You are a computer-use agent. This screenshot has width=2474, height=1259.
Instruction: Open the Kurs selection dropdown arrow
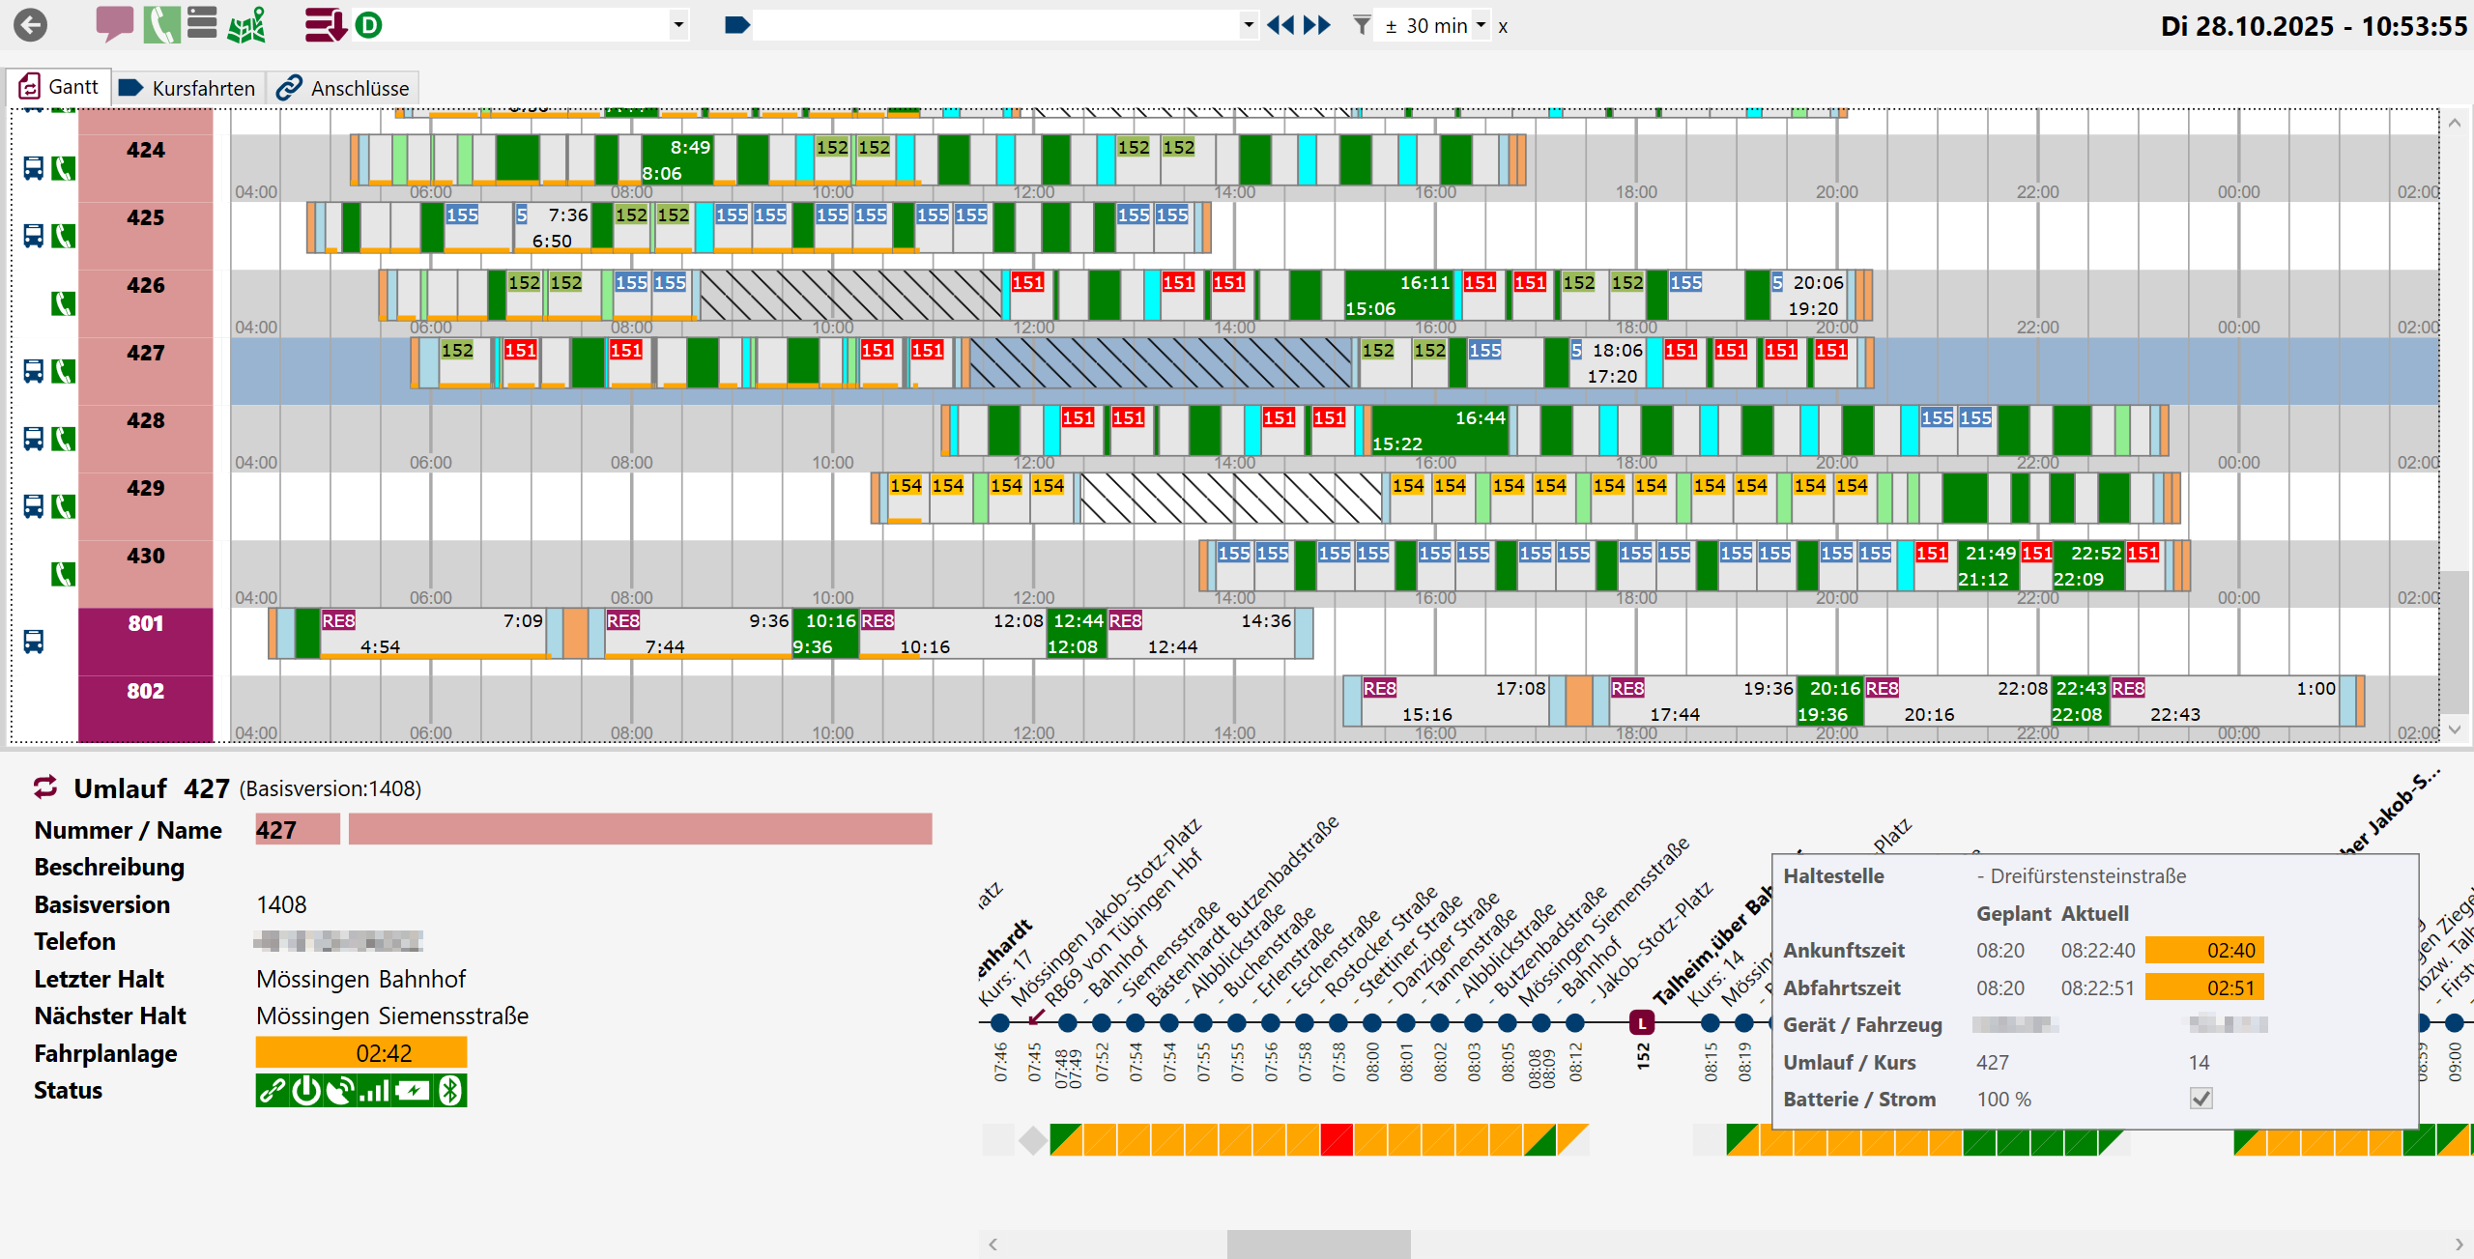coord(1249,25)
